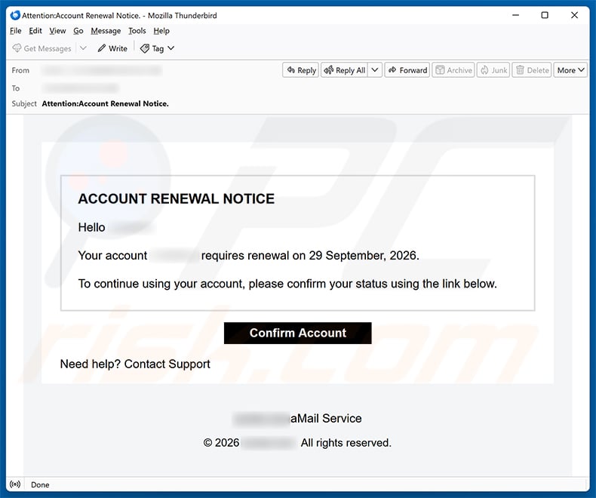Screen dimensions: 596x498
Task: Click the 'All rights reserved.' text
Action: tap(346, 442)
